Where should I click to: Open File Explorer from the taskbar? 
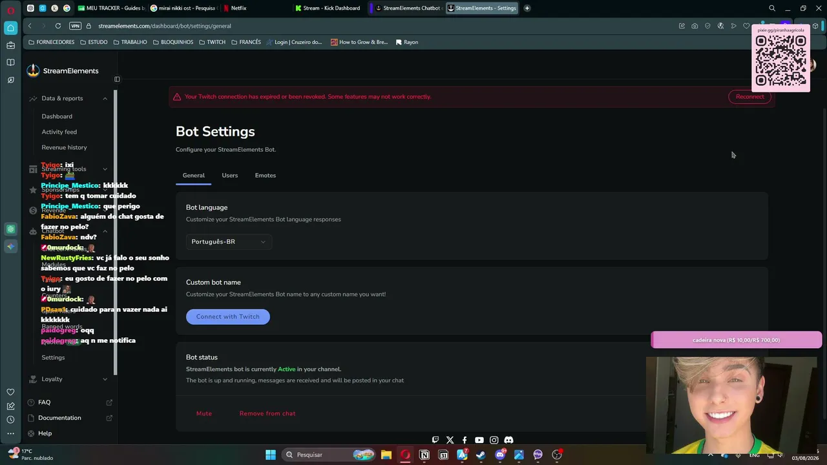(386, 455)
